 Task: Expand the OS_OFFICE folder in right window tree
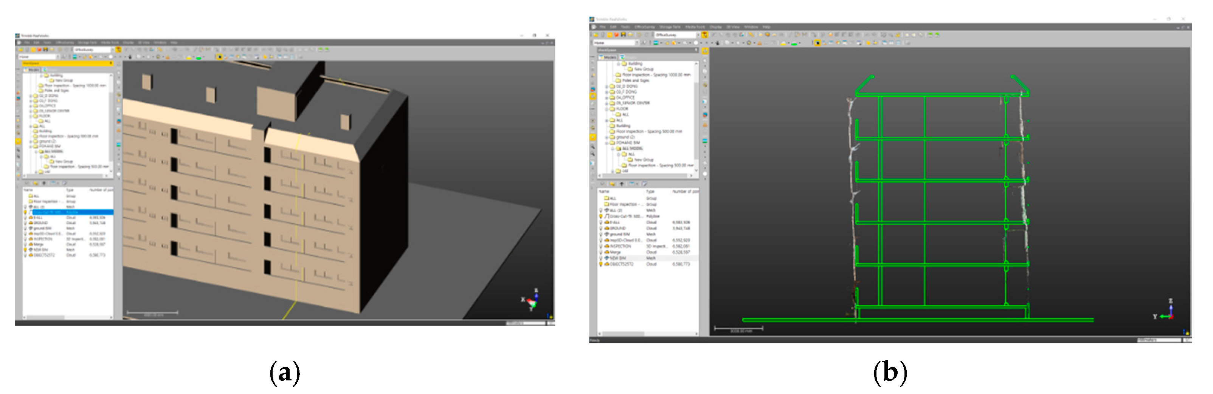point(606,97)
